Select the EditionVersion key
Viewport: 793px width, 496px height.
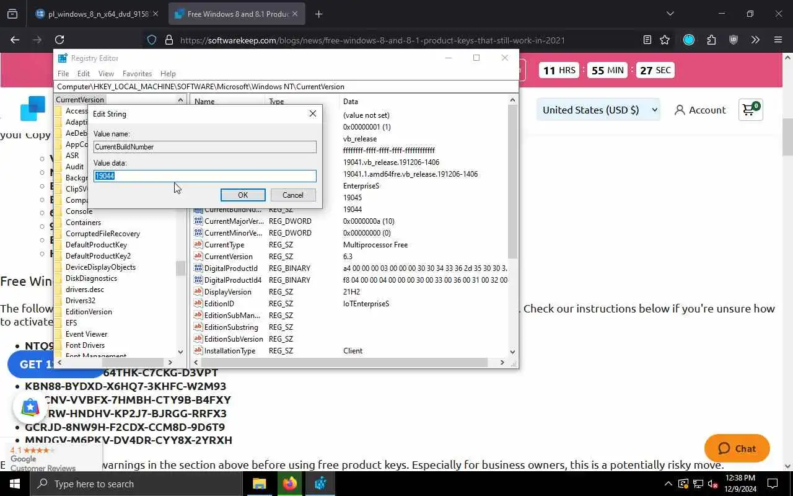pos(89,312)
